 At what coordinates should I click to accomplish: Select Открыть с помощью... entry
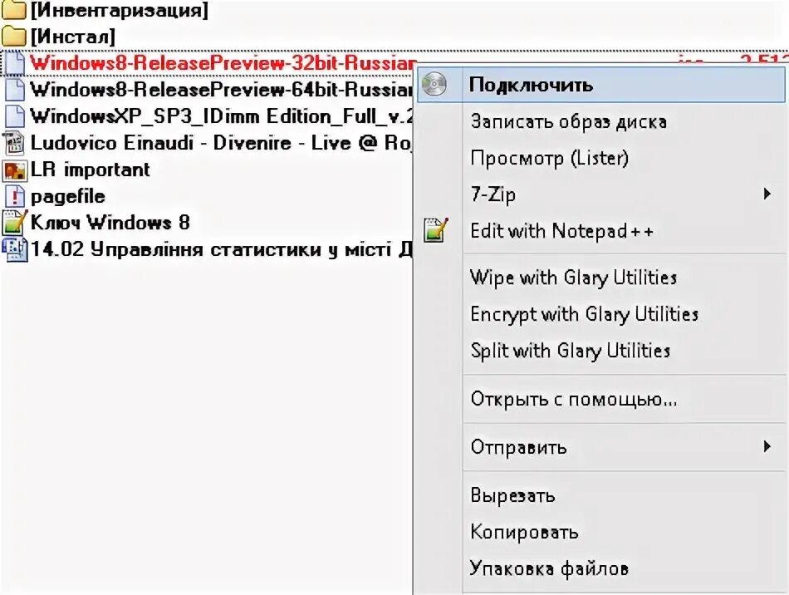601,399
